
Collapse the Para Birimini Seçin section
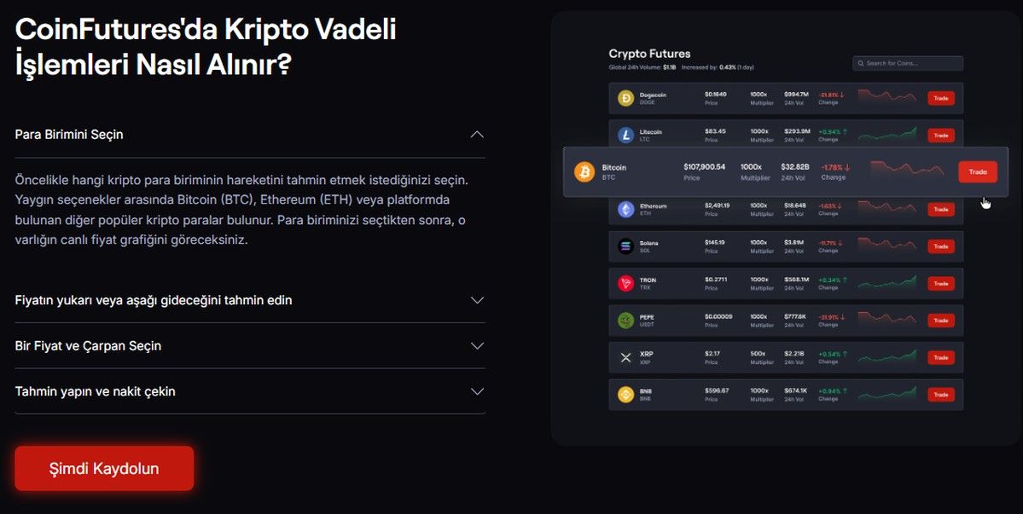click(x=477, y=134)
